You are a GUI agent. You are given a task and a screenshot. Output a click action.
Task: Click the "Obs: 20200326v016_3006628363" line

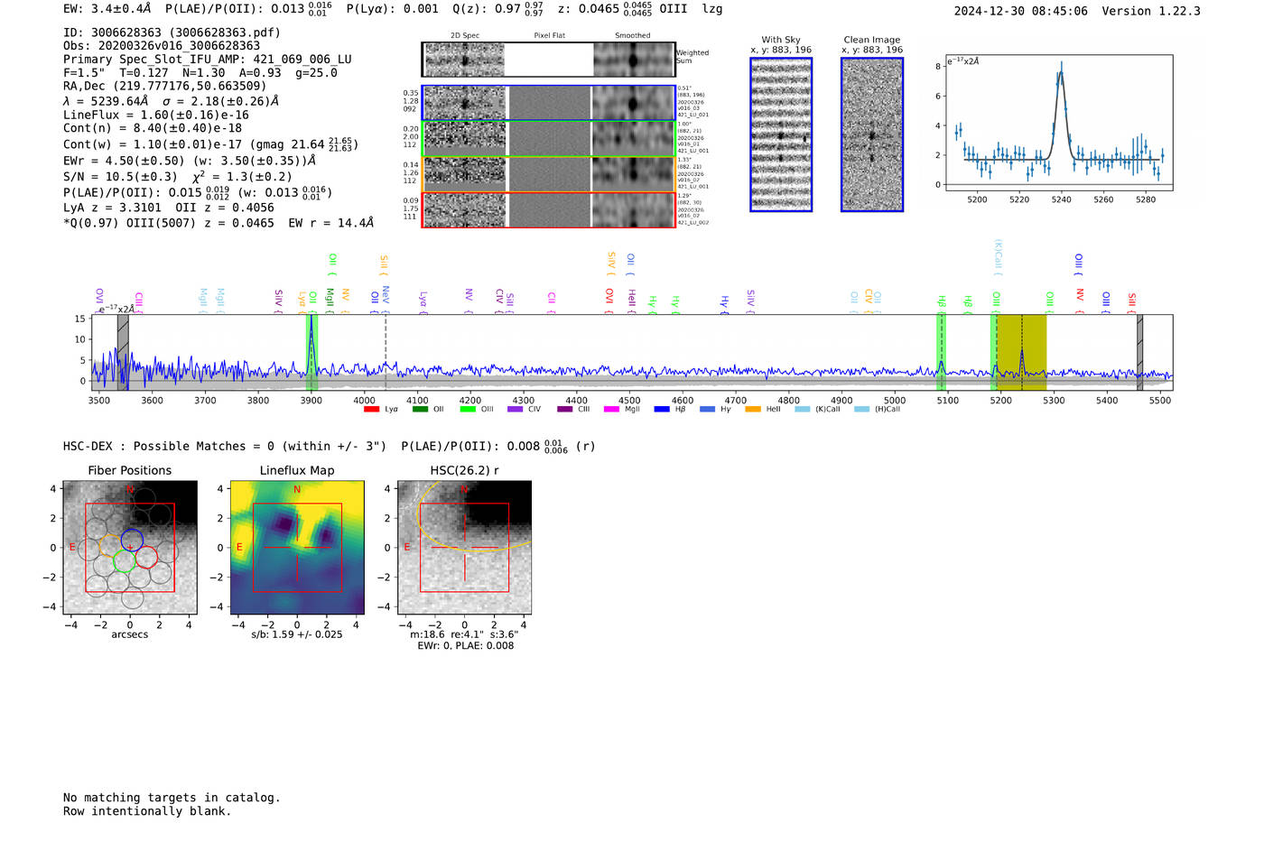[x=162, y=46]
